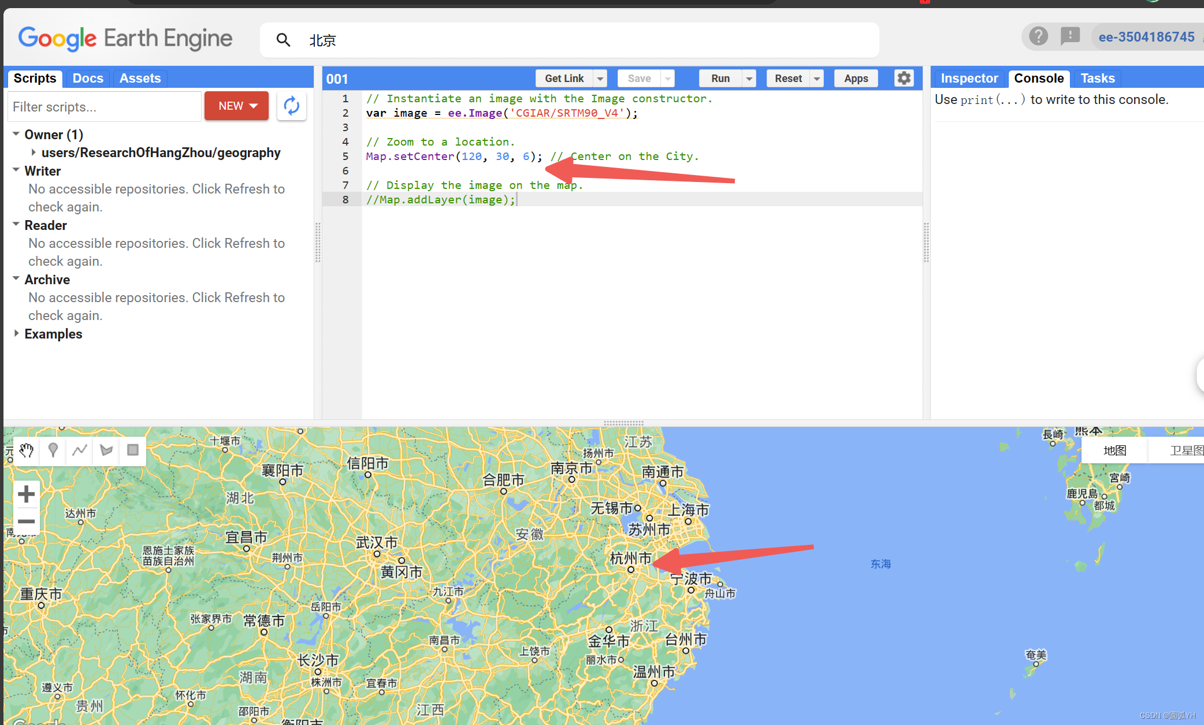1204x725 pixels.
Task: Collapse the Writer section
Action: pos(16,170)
